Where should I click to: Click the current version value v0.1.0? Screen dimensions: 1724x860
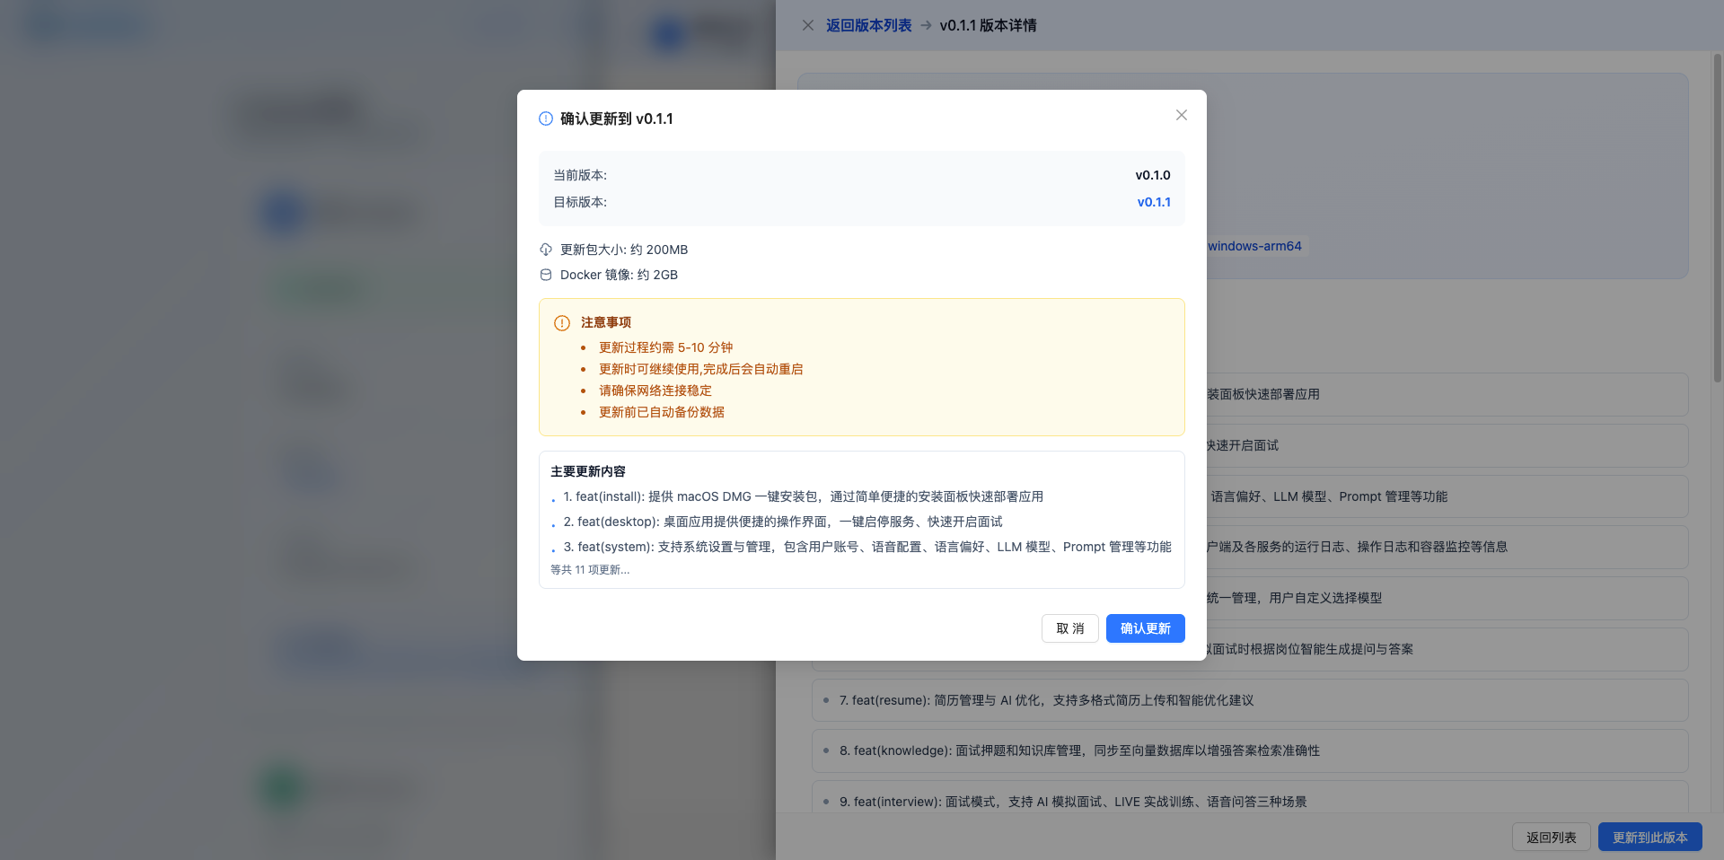tap(1153, 175)
